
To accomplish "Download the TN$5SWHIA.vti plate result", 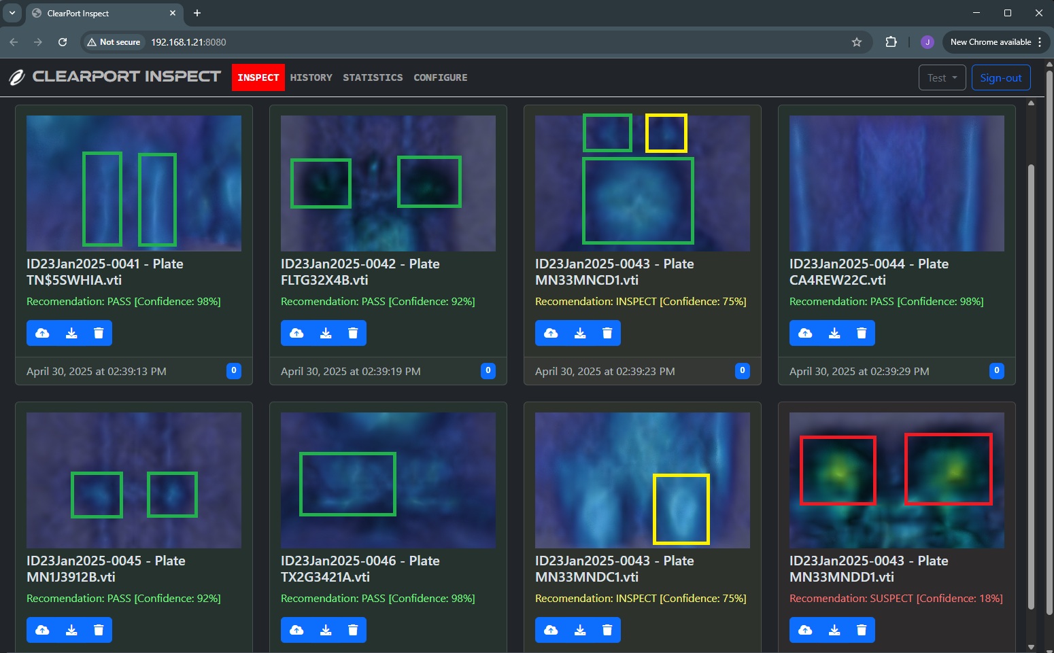I will (x=71, y=333).
